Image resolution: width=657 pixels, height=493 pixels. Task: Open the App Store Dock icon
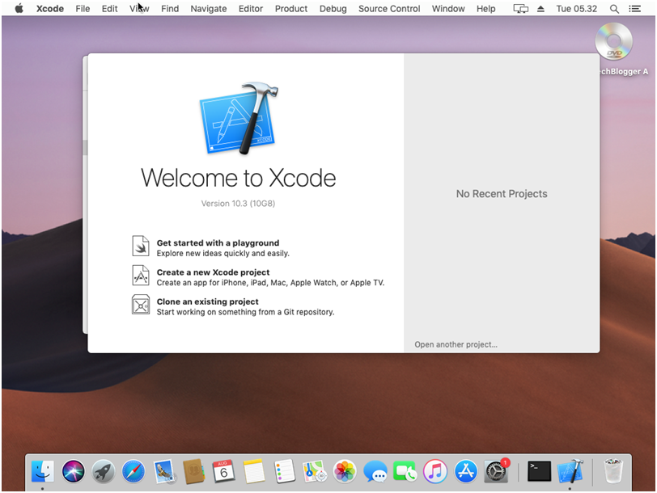[465, 471]
